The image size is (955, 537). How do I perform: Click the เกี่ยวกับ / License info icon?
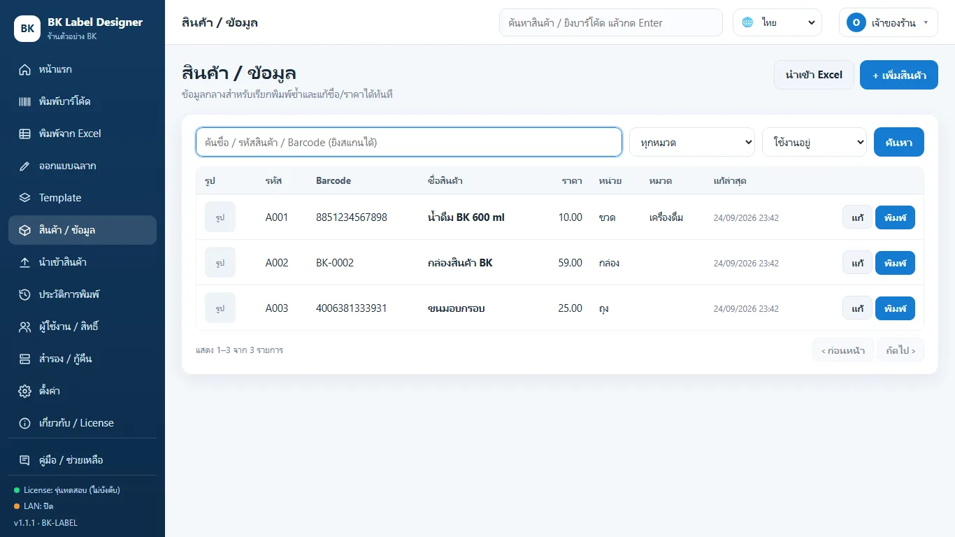tap(25, 423)
